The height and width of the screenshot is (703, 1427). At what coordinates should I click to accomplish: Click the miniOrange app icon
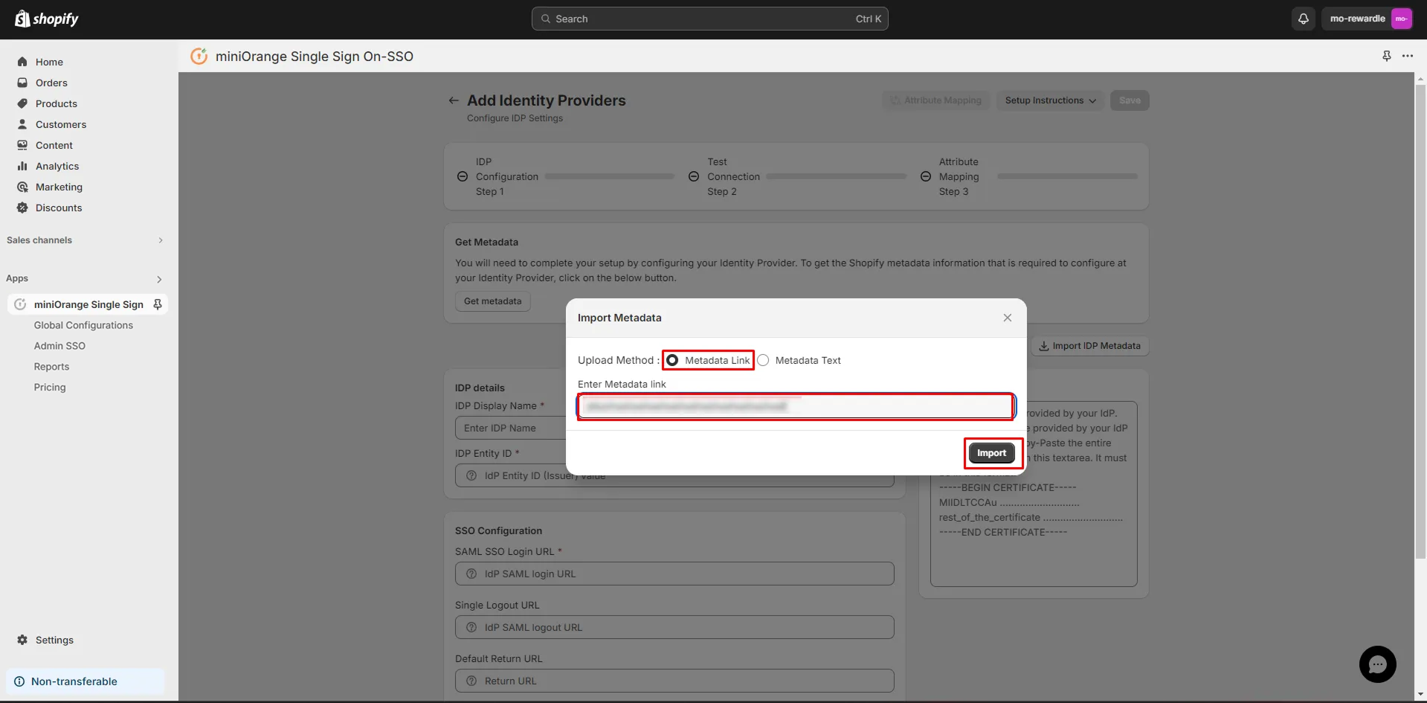(20, 304)
